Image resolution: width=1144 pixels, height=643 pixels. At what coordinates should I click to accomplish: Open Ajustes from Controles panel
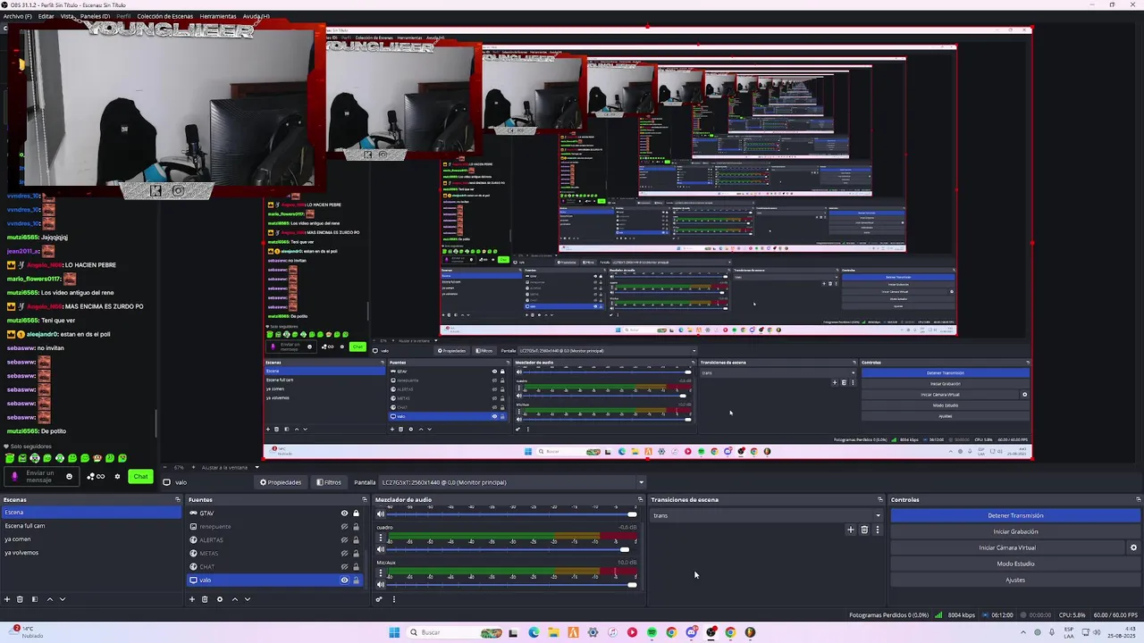[x=1015, y=580]
